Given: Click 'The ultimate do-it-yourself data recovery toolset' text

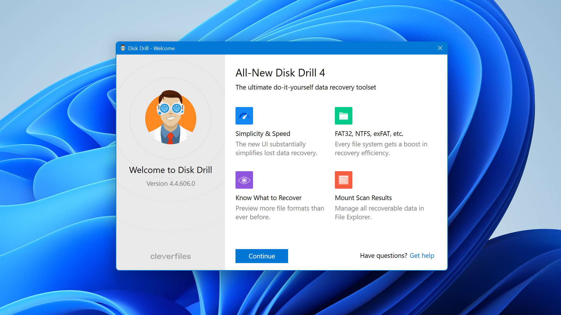Looking at the screenshot, I should coord(306,87).
